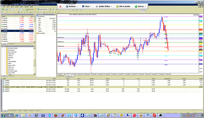The image size is (204, 118).
Task: Click the Navigator panel vertical scrollbar
Action: click(34, 61)
